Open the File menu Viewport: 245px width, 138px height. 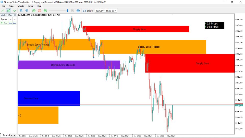pyautogui.click(x=4, y=6)
